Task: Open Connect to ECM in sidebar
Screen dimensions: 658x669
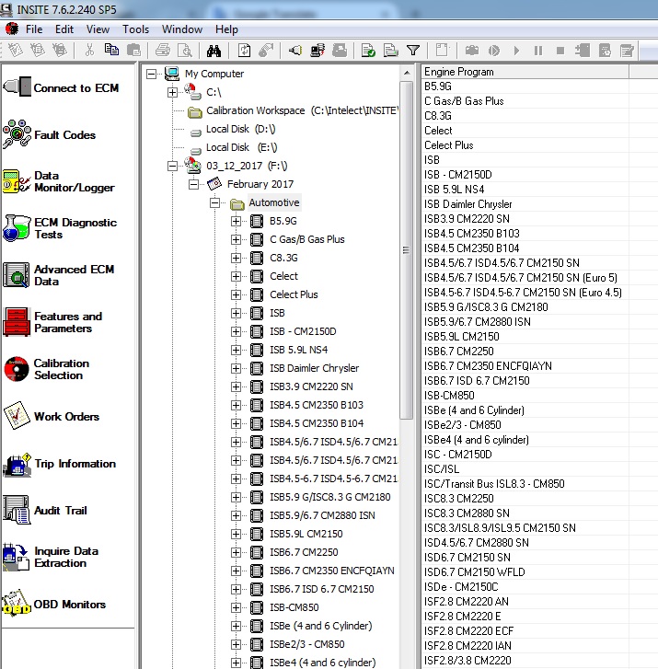Action: click(61, 87)
